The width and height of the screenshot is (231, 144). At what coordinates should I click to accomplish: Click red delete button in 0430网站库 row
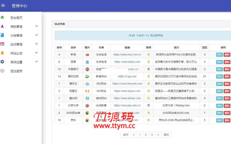point(227,113)
